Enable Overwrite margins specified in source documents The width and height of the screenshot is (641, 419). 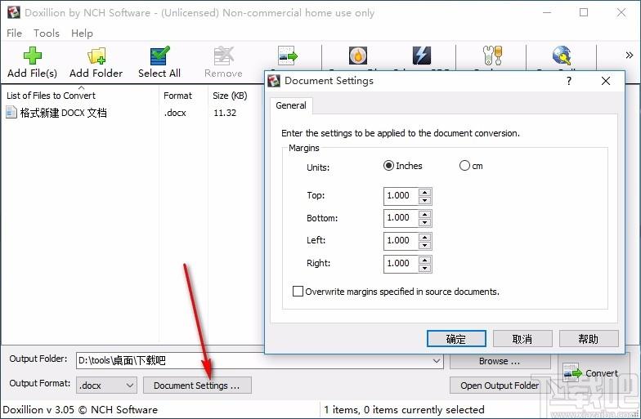coord(298,291)
